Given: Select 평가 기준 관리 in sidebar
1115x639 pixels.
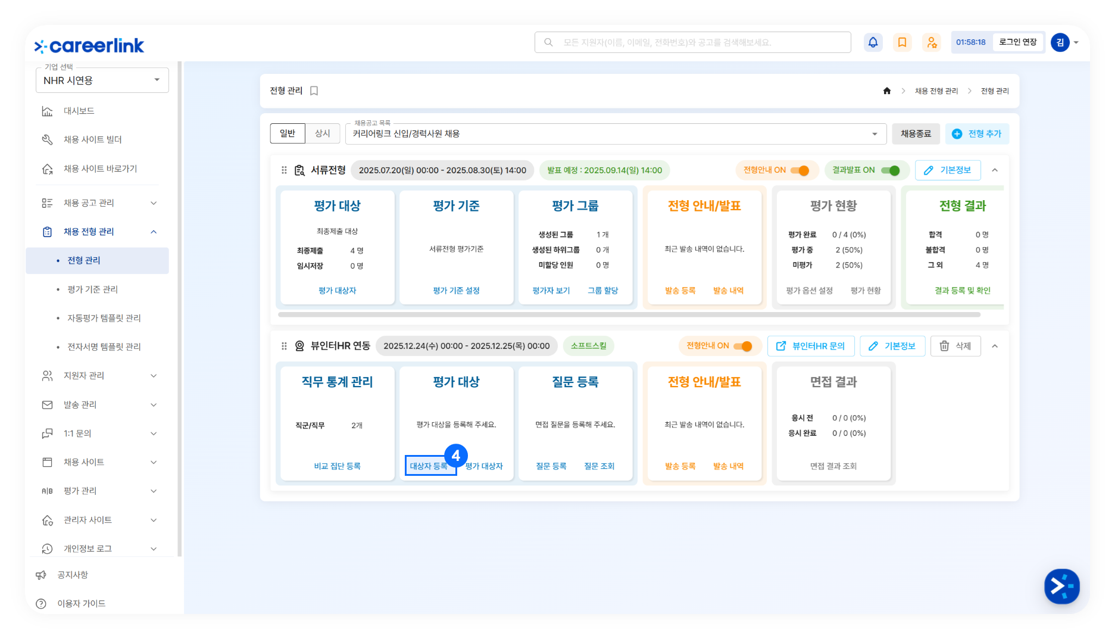Looking at the screenshot, I should (x=92, y=289).
